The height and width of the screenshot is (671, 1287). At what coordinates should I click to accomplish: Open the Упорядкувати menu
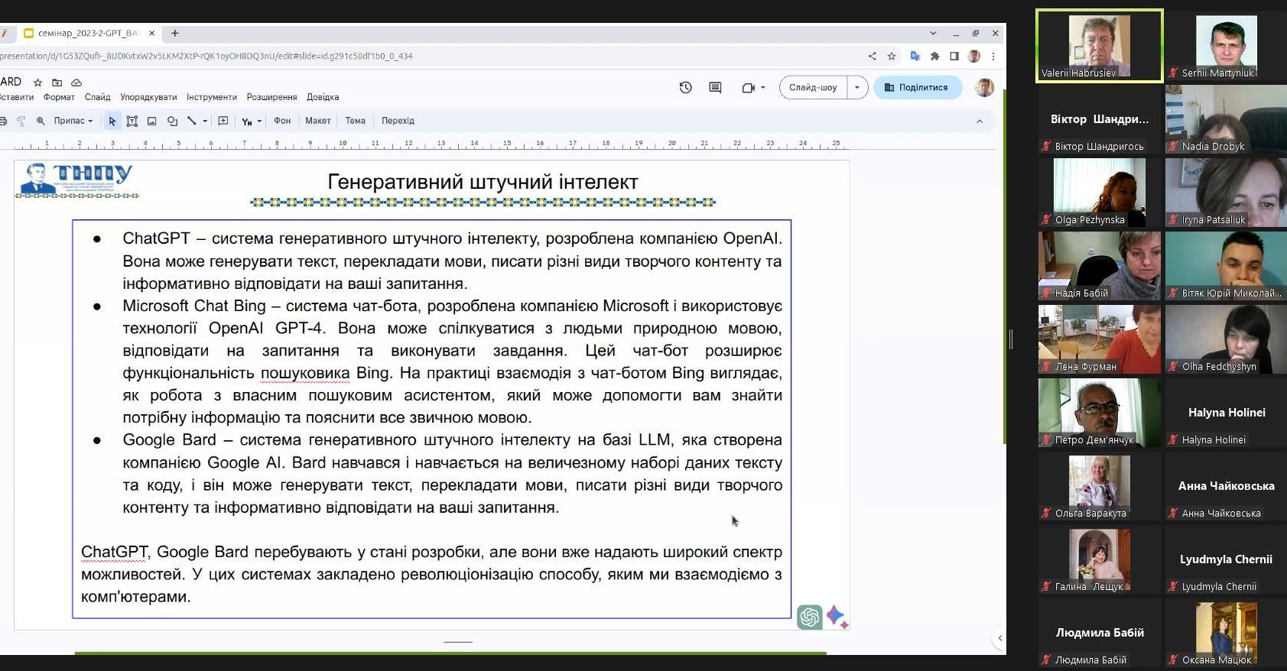[148, 97]
